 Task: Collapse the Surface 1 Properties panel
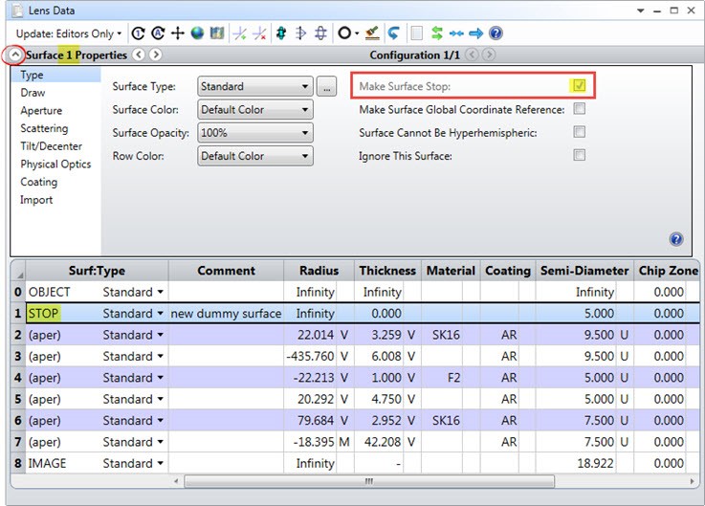pos(15,55)
